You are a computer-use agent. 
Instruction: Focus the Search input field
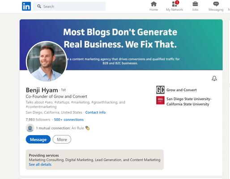pos(69,6)
